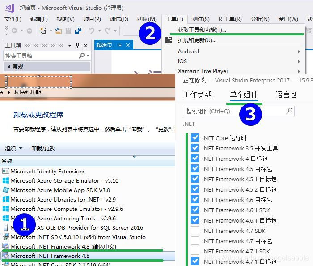
Task: Click the open file folder icon
Action: point(58,30)
